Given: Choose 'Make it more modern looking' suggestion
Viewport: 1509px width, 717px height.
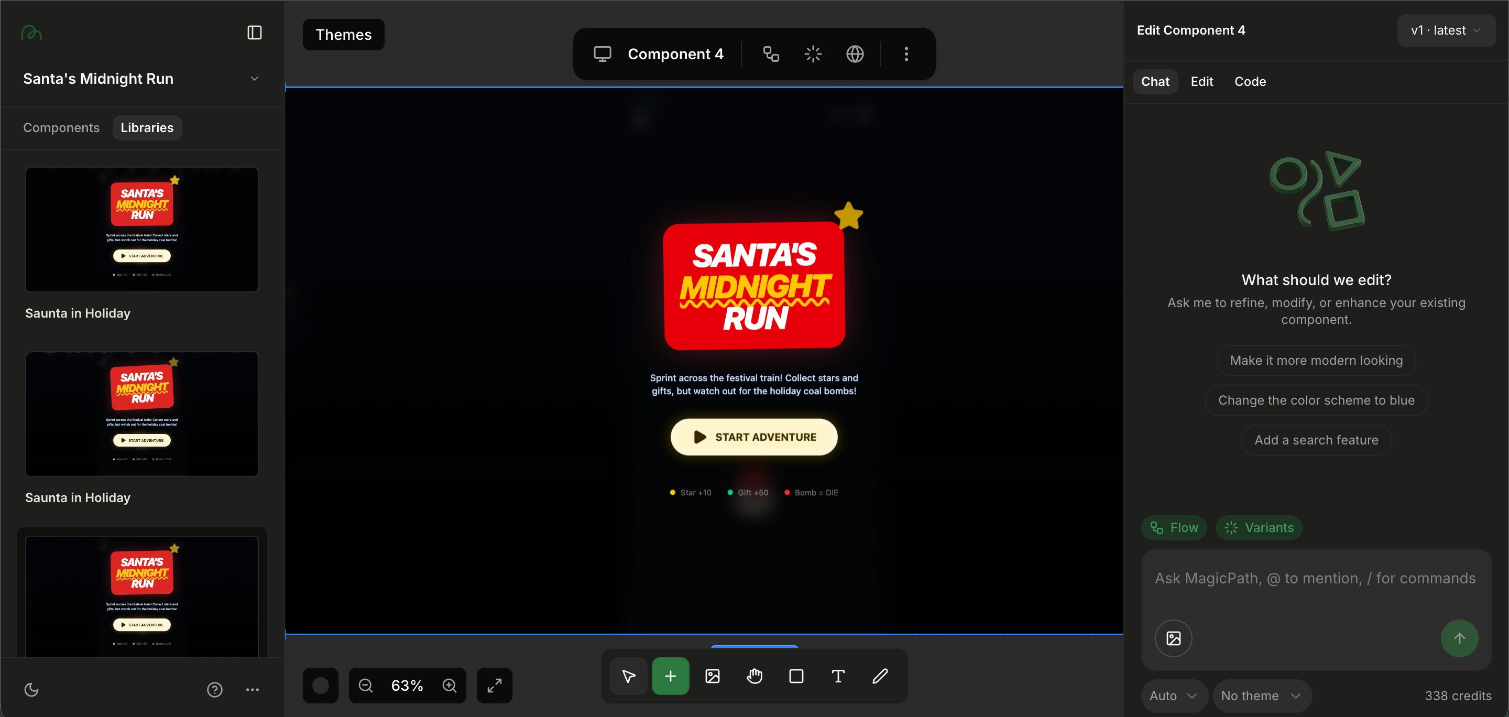Looking at the screenshot, I should (x=1316, y=360).
